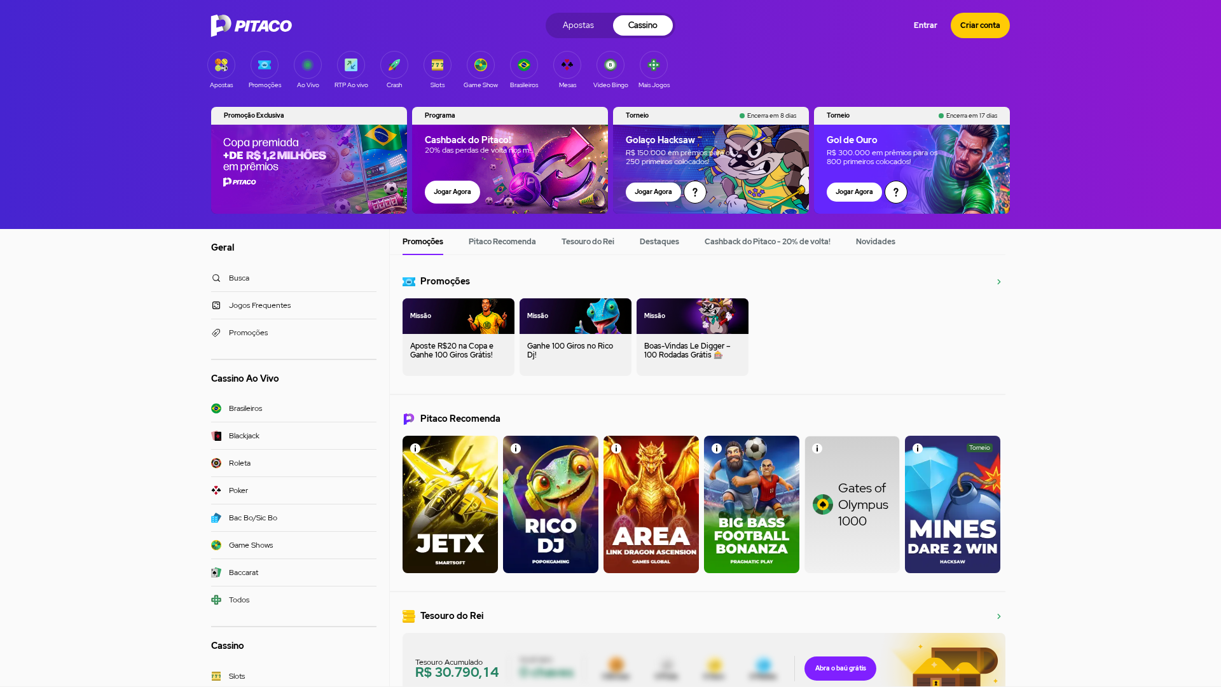Open the Copa R$20 mission card
Viewport: 1221px width, 687px height.
[x=459, y=337]
